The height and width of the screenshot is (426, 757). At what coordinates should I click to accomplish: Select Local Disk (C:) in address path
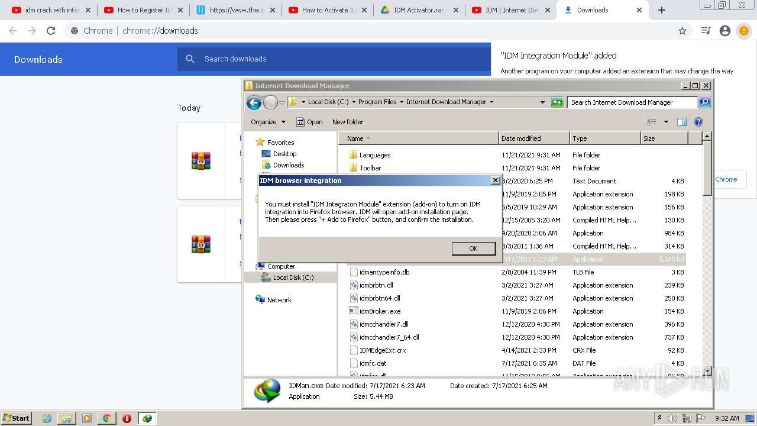328,102
